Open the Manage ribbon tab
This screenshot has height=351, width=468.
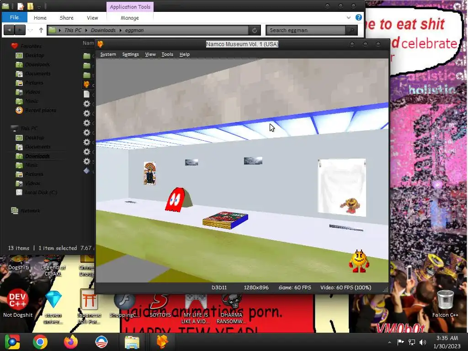(x=130, y=18)
